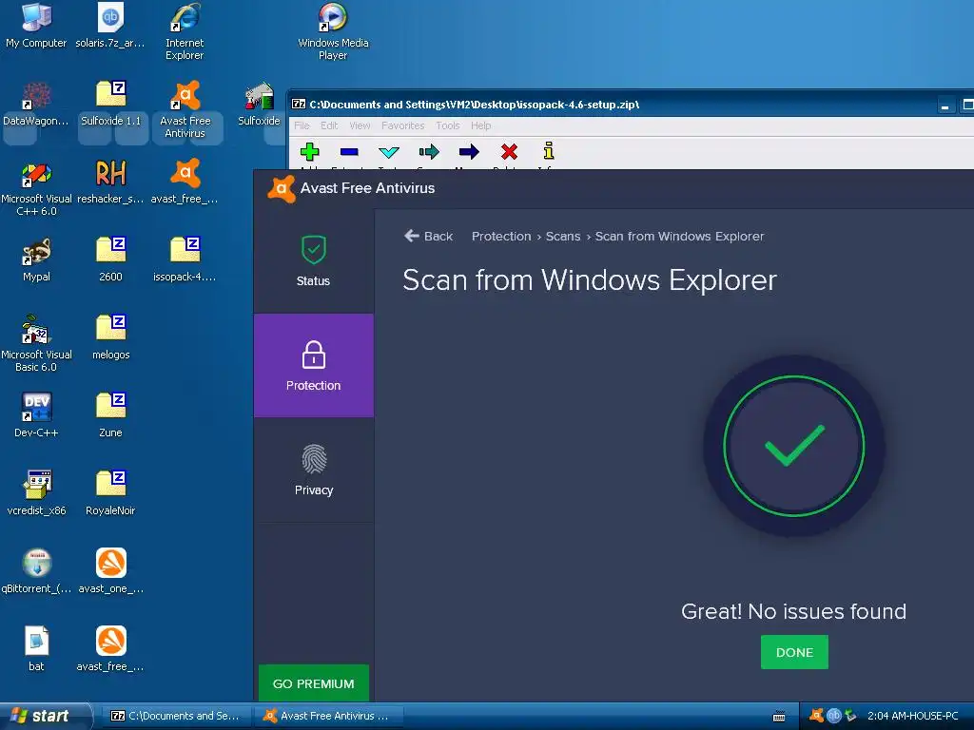Click the Test checkmark icon in 7-Zip toolbar
This screenshot has width=974, height=730.
click(x=389, y=151)
